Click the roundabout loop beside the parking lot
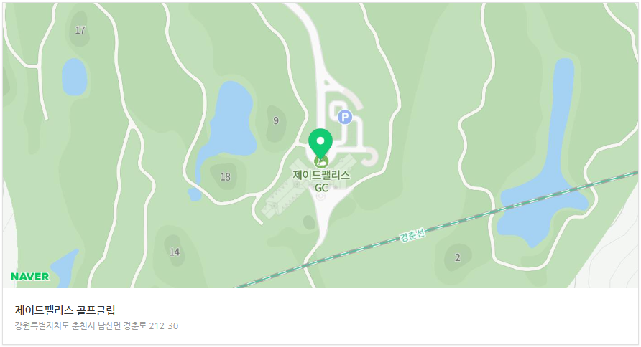The width and height of the screenshot is (641, 347). point(369,156)
